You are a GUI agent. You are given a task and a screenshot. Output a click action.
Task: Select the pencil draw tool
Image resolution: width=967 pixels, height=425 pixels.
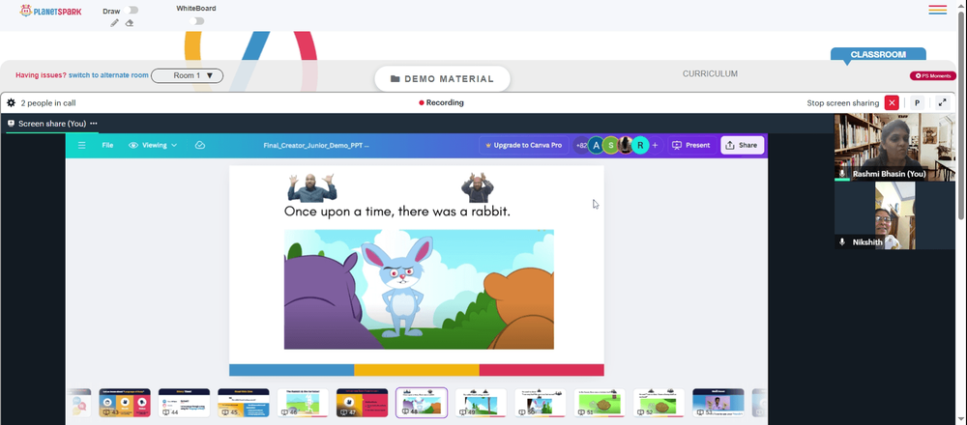coord(115,23)
